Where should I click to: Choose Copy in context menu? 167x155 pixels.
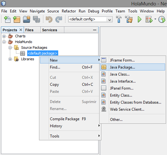(x=70, y=85)
